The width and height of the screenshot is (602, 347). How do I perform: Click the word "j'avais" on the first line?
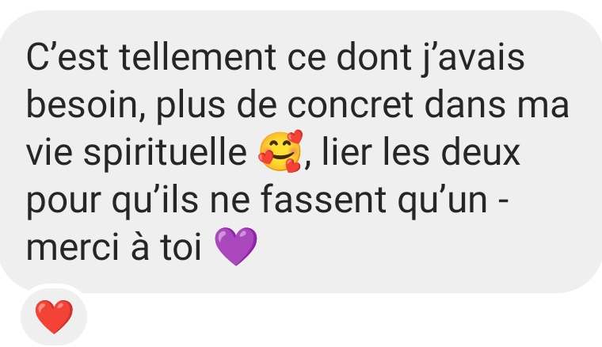(473, 59)
